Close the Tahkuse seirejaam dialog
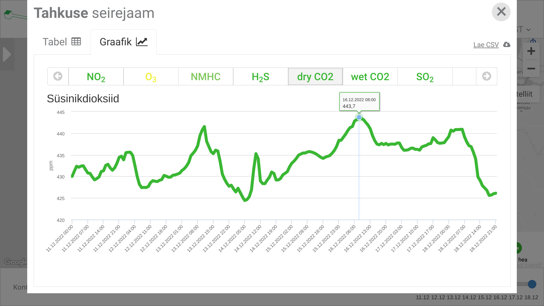This screenshot has height=306, width=544. click(501, 12)
